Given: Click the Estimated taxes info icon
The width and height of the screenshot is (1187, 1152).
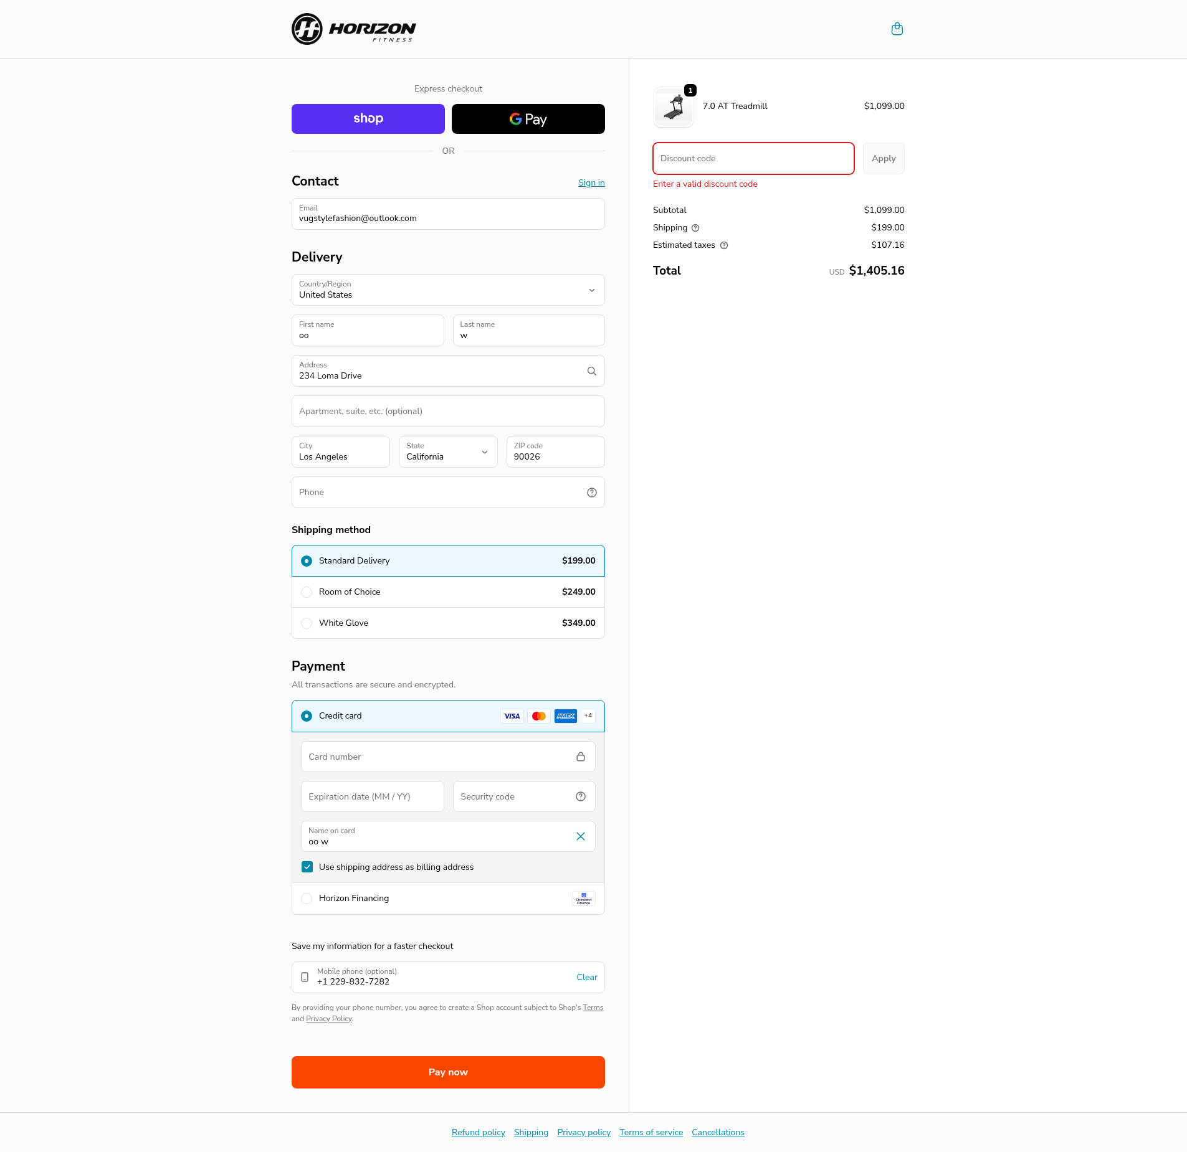Looking at the screenshot, I should pos(723,245).
